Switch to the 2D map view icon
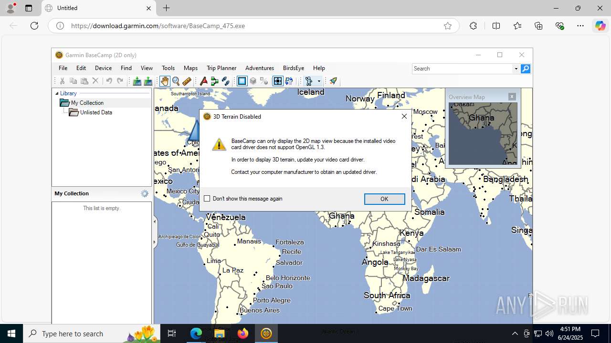Viewport: 611px width, 343px height. click(x=242, y=81)
